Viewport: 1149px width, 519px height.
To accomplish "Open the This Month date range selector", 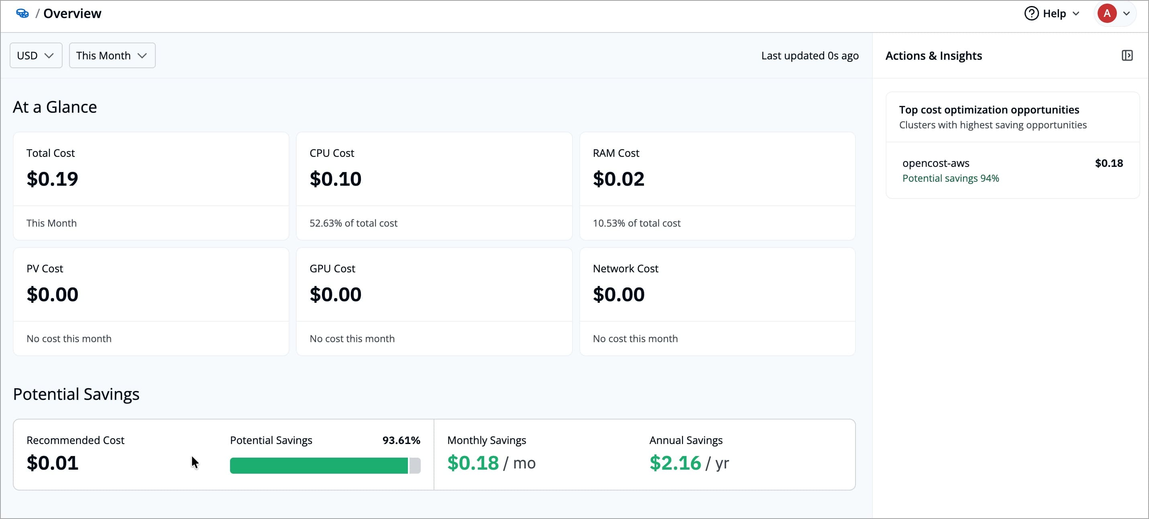I will 112,55.
